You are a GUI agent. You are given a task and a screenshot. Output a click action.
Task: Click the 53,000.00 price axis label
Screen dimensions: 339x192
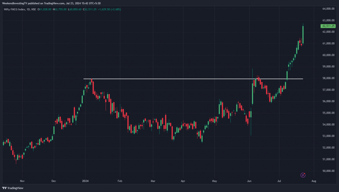coord(328,136)
